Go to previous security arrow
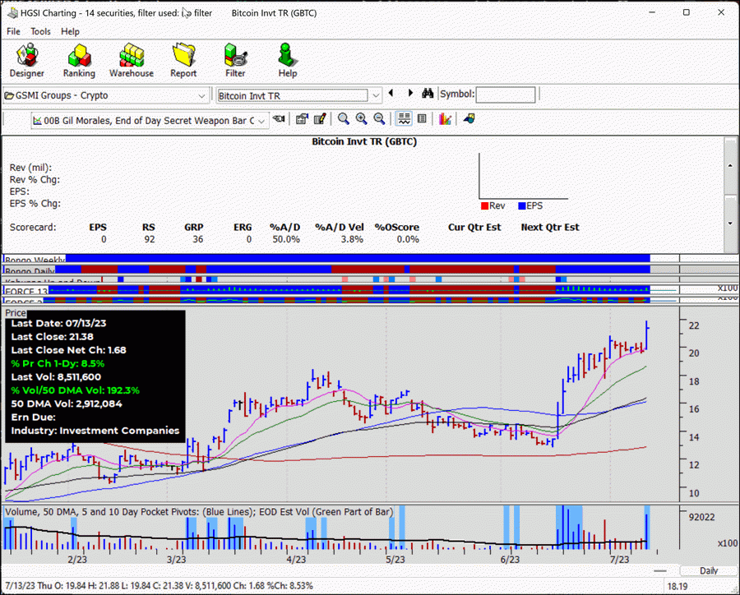The width and height of the screenshot is (740, 595). (391, 94)
